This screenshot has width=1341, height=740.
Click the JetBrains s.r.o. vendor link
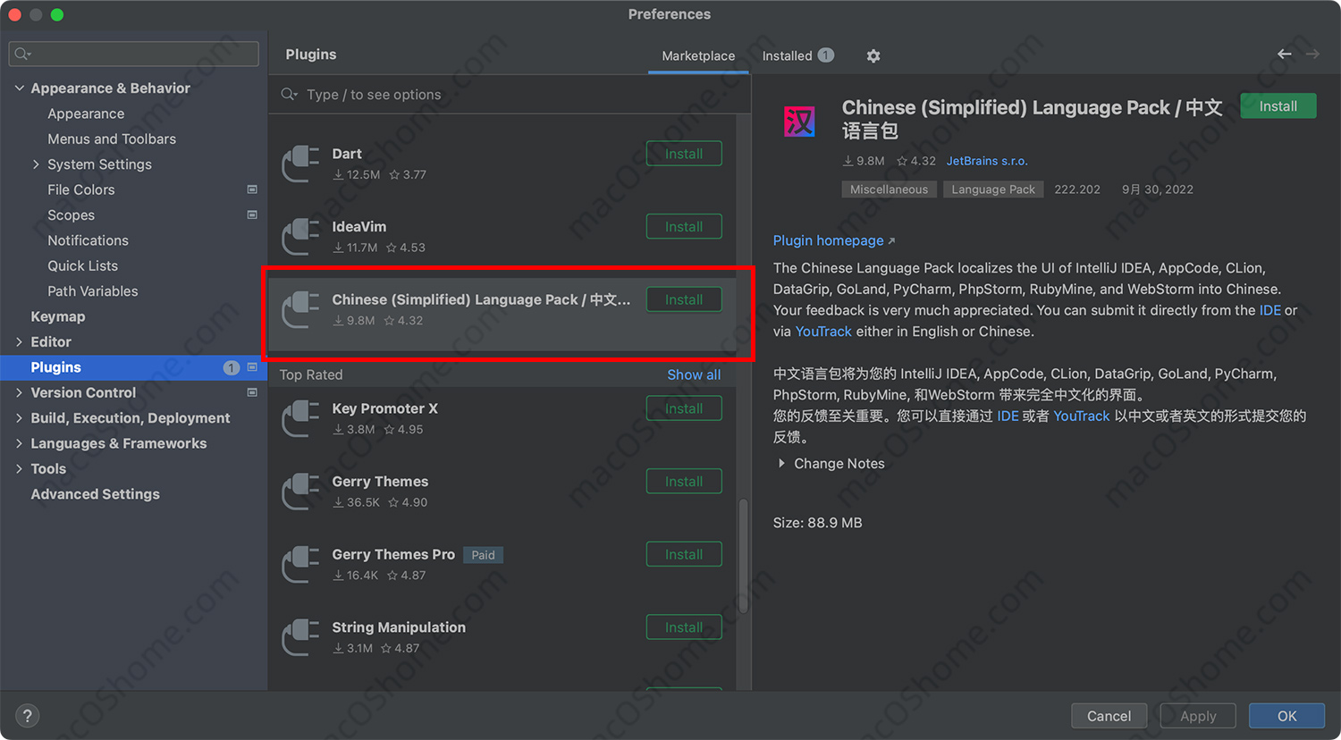click(987, 161)
